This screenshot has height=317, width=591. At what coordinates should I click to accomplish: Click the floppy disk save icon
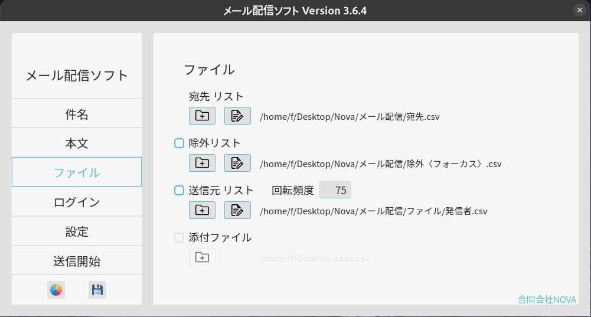pyautogui.click(x=97, y=290)
